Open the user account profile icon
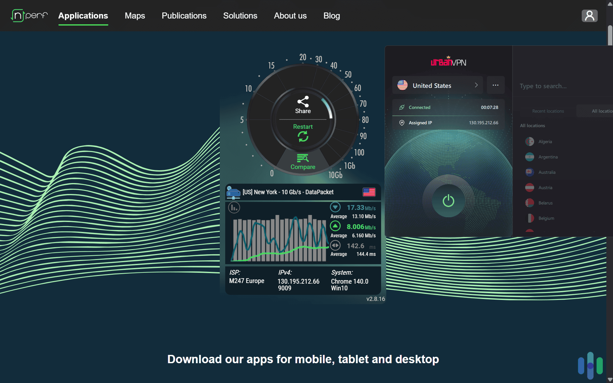 [589, 16]
